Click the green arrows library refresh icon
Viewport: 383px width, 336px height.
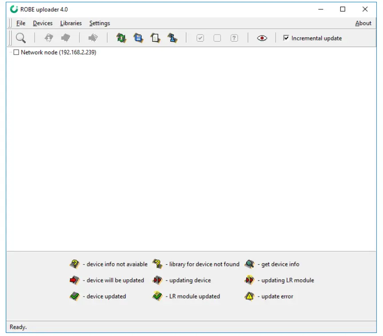pyautogui.click(x=121, y=38)
